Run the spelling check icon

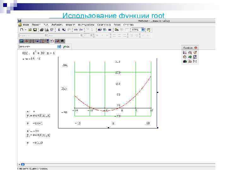click(x=52, y=30)
